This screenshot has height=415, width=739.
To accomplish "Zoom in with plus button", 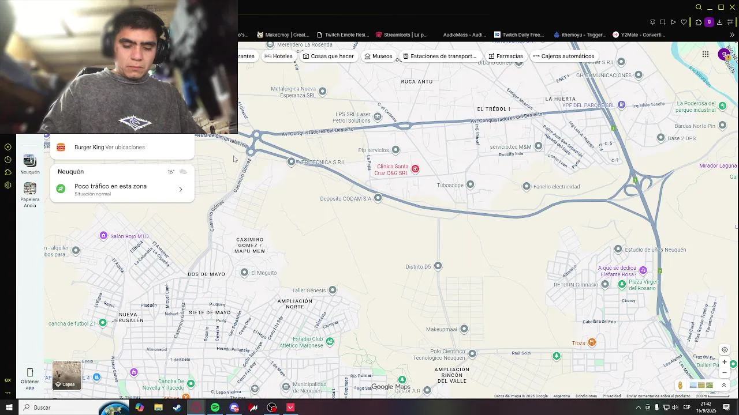I will point(725,362).
